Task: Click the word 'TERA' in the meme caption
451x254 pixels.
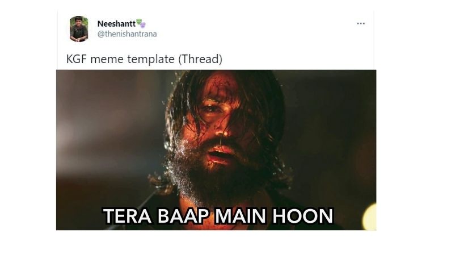Action: pyautogui.click(x=127, y=216)
